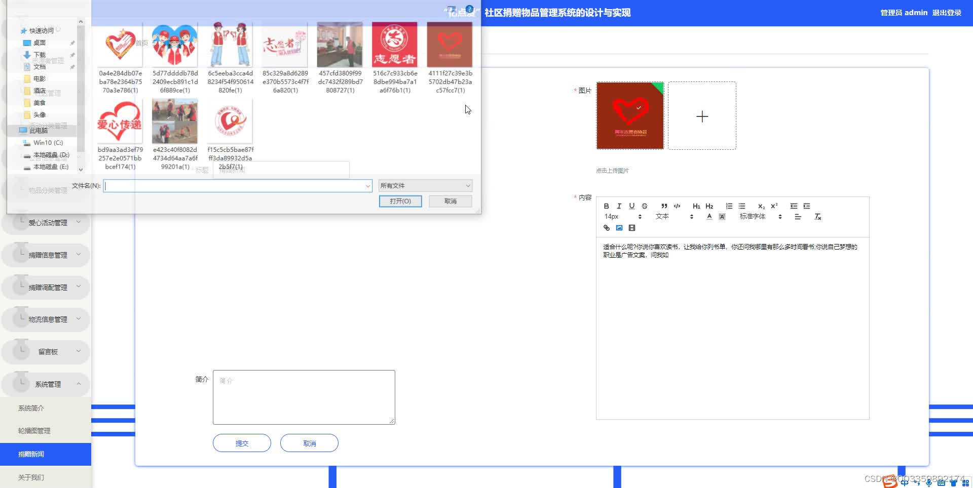
Task: Click navigation pane scroll down arrow
Action: [81, 170]
